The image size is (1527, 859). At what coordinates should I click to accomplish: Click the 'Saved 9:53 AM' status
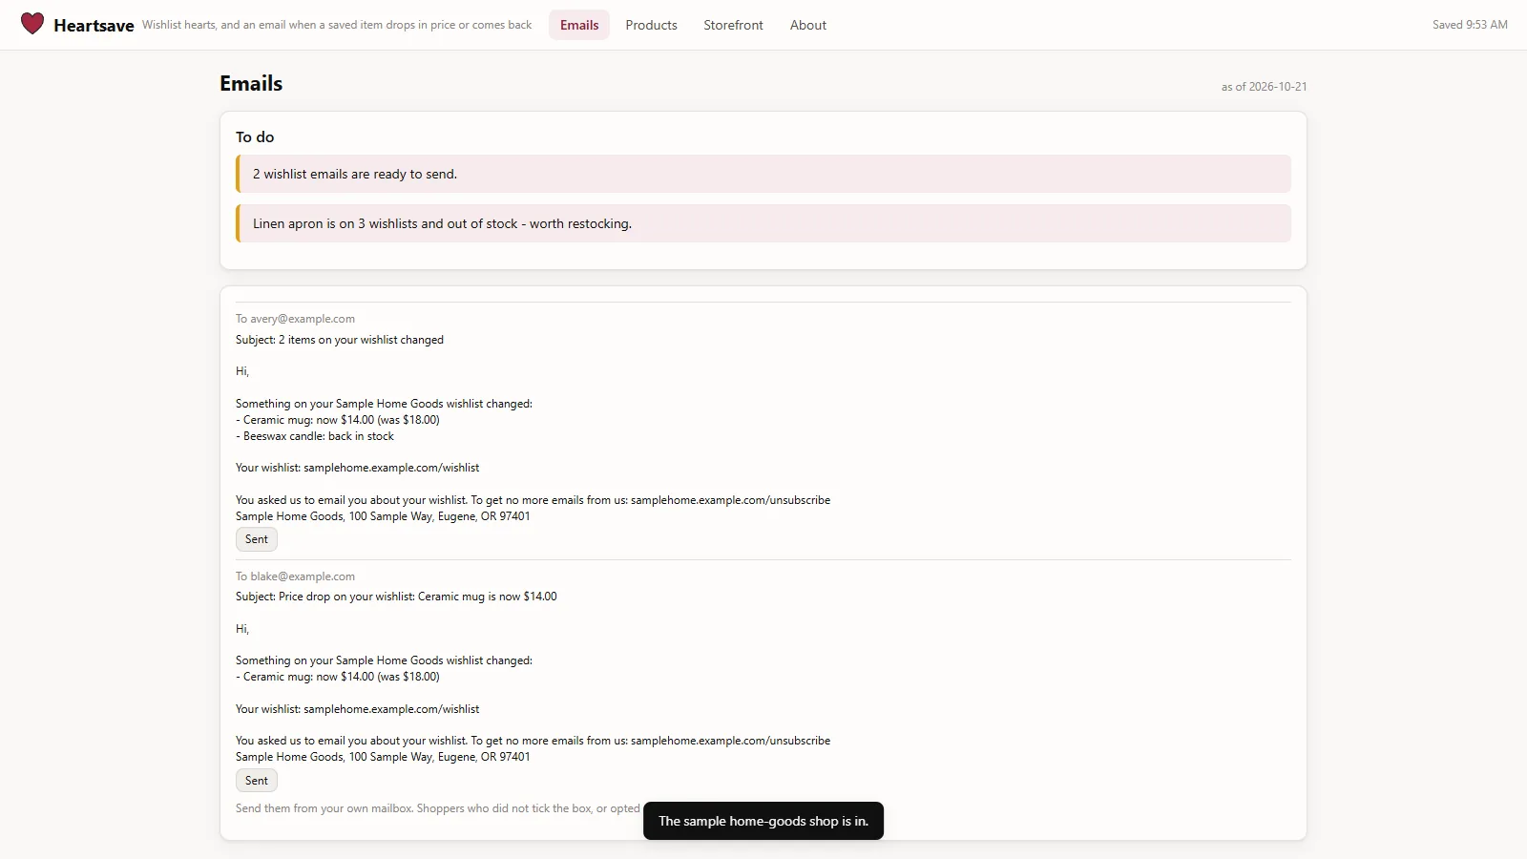(1470, 25)
